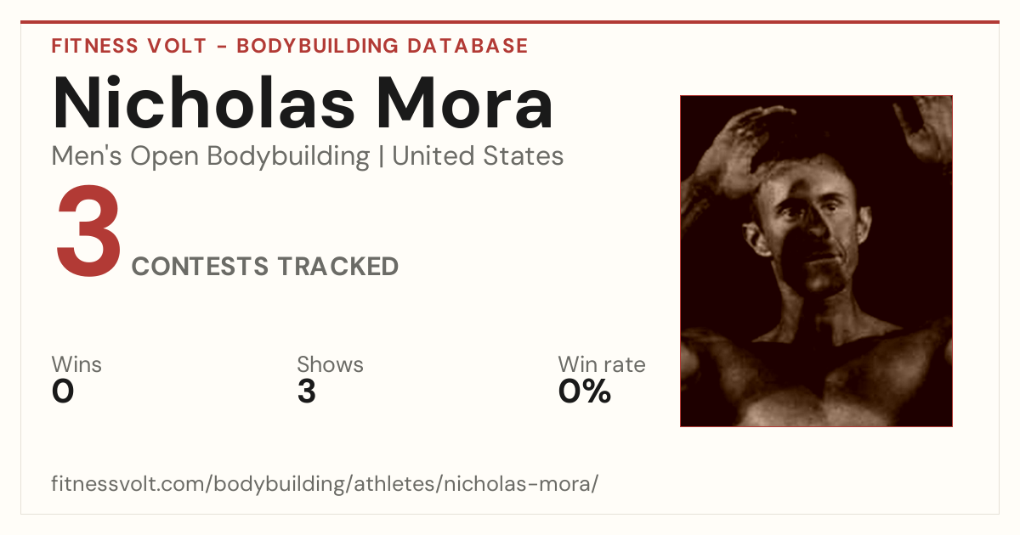Viewport: 1020px width, 535px height.
Task: Click the Contests Tracked label
Action: (265, 267)
